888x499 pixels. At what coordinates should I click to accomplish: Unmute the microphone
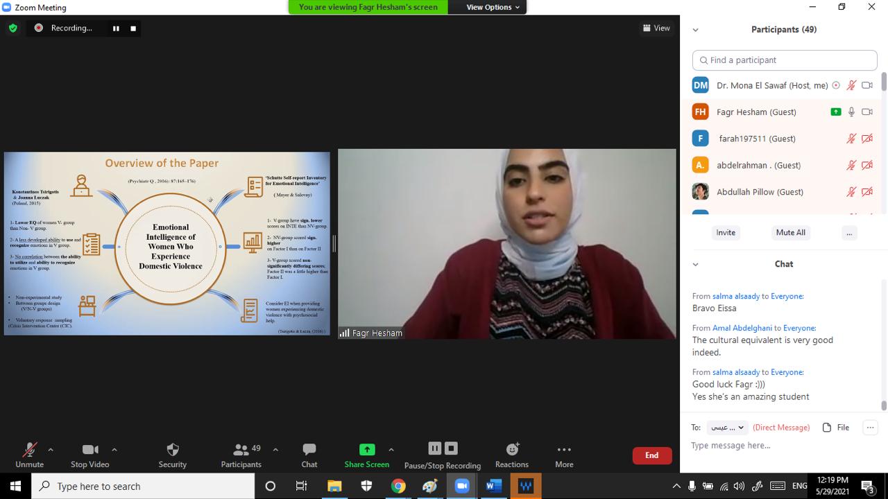(29, 455)
